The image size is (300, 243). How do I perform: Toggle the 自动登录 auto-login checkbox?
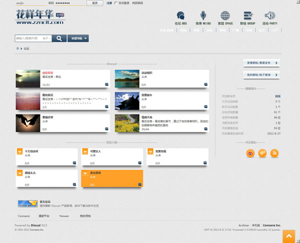[x=116, y=3]
